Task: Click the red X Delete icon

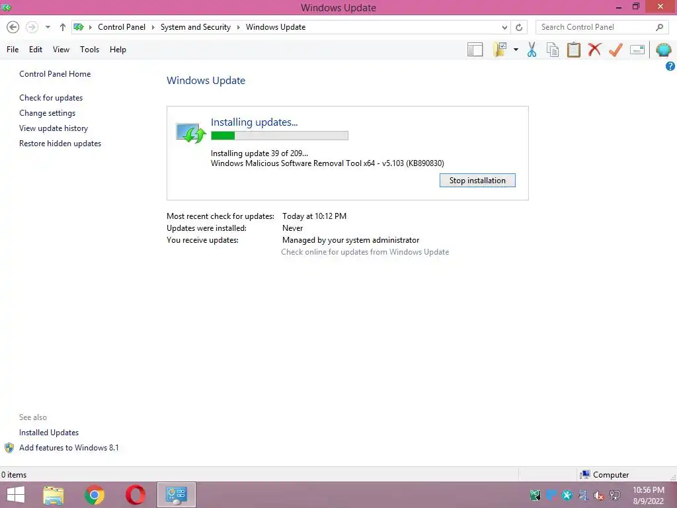Action: [594, 50]
